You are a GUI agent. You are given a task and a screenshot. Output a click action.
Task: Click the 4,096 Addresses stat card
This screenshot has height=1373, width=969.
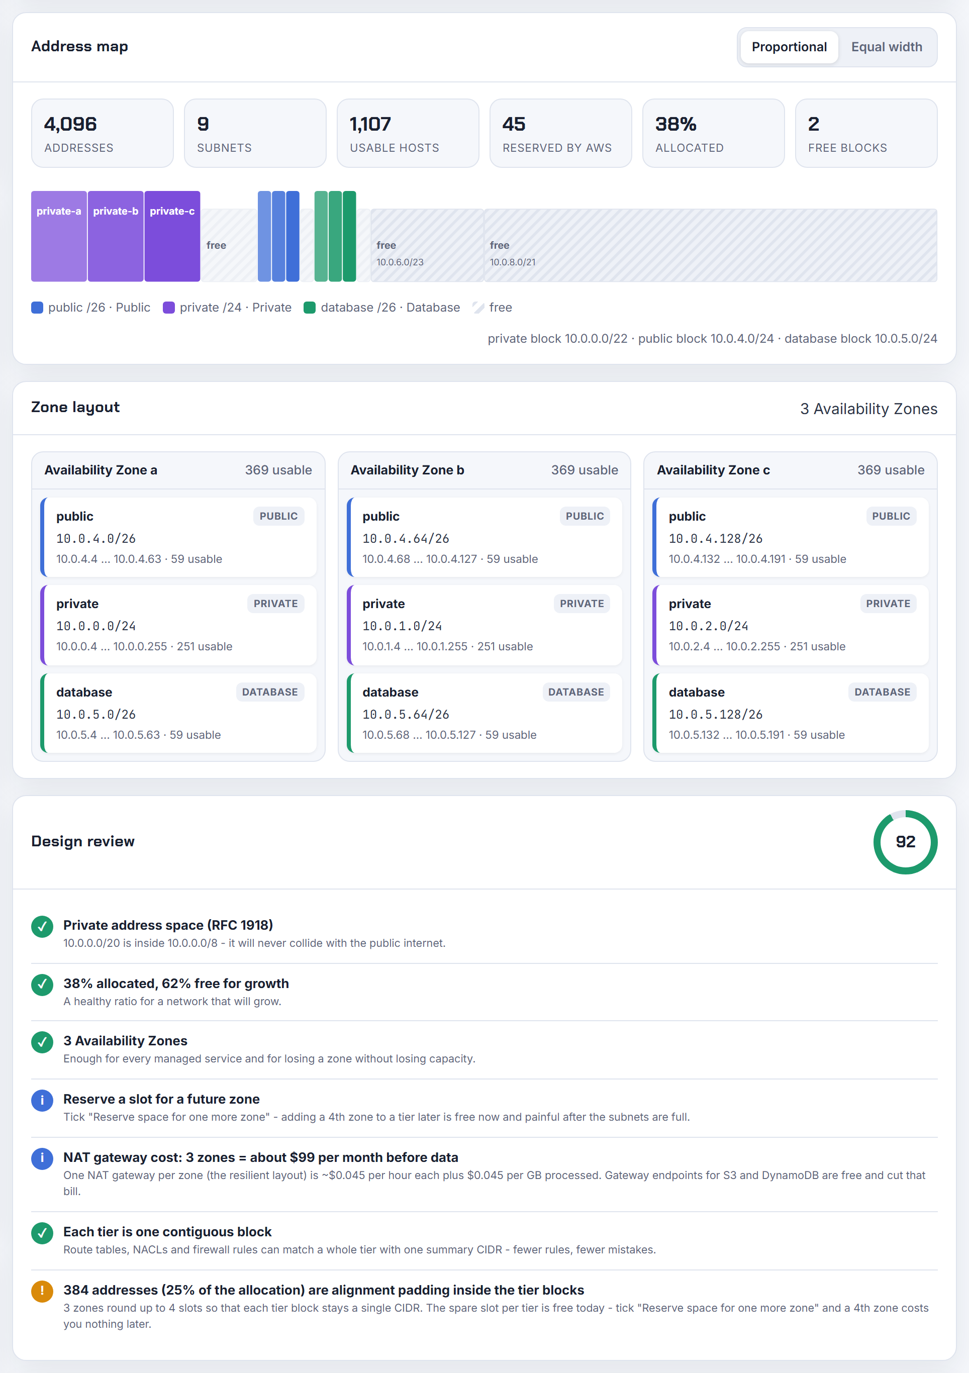pyautogui.click(x=103, y=133)
